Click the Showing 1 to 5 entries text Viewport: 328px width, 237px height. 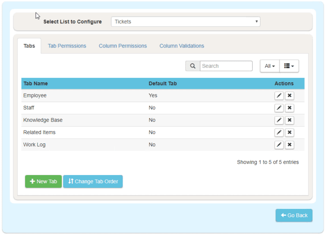click(268, 162)
